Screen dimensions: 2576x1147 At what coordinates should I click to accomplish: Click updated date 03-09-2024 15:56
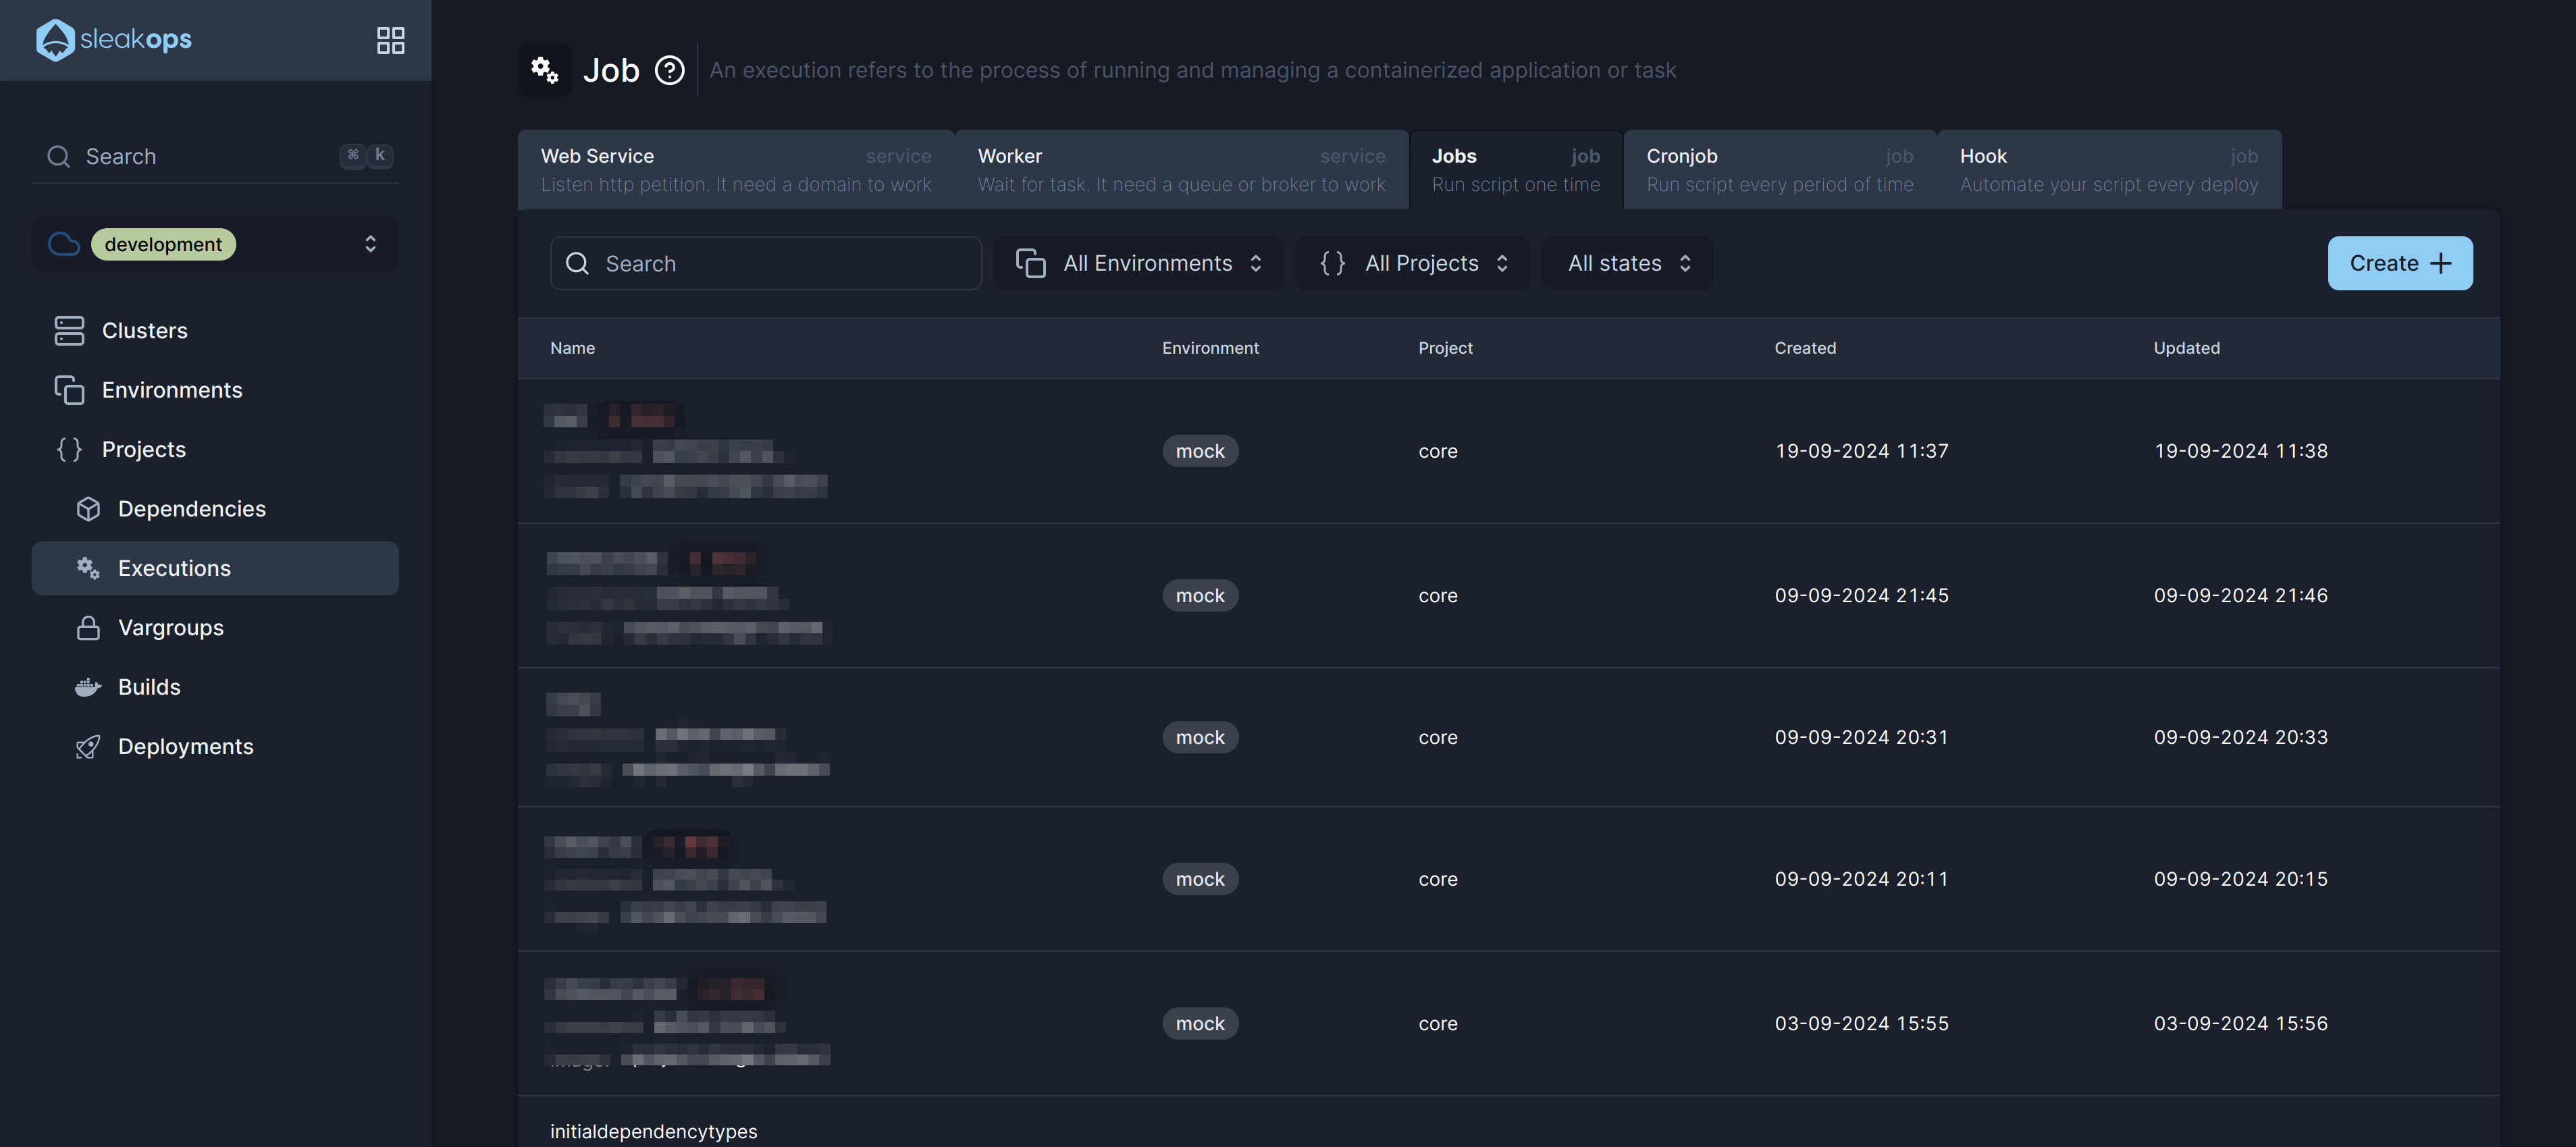click(2240, 1024)
